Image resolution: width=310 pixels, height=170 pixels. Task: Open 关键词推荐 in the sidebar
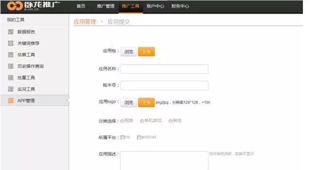point(28,43)
